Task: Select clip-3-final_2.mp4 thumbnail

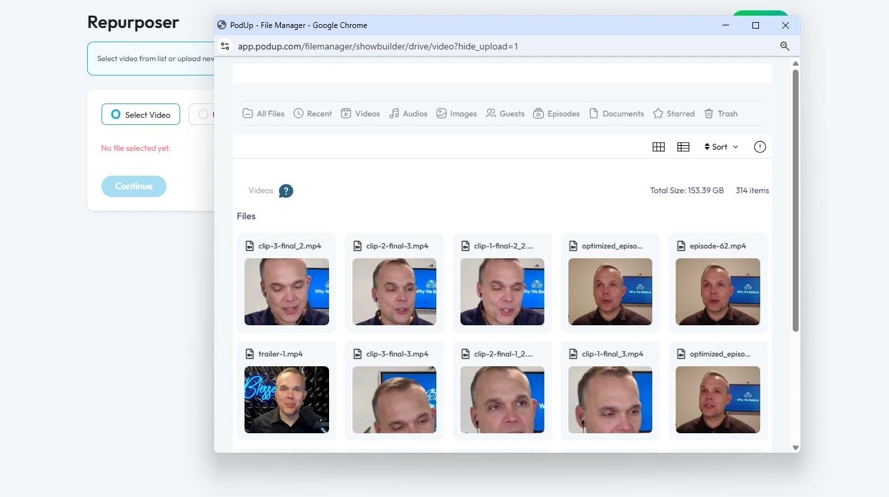Action: pos(287,291)
